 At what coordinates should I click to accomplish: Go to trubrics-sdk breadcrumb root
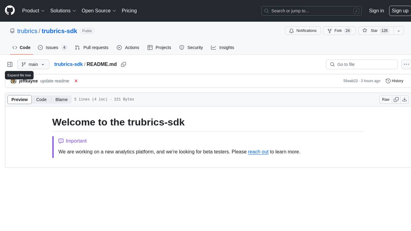68,64
